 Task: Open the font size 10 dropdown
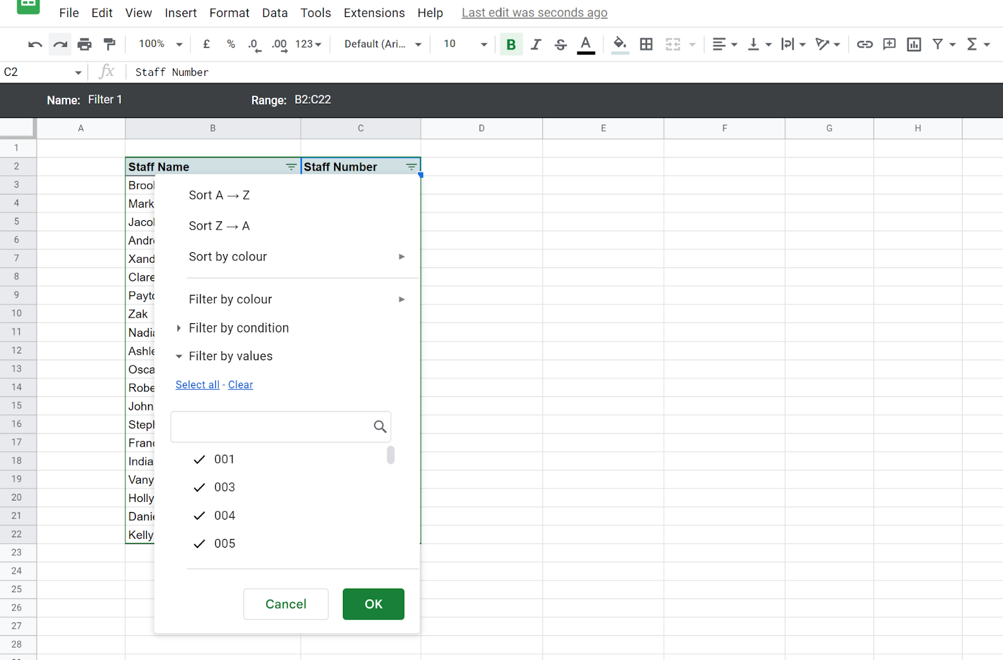(x=465, y=44)
